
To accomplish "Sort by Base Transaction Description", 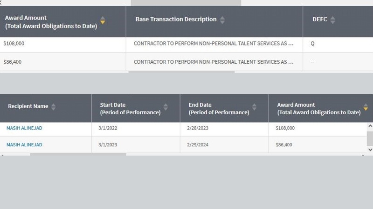I will tap(222, 20).
